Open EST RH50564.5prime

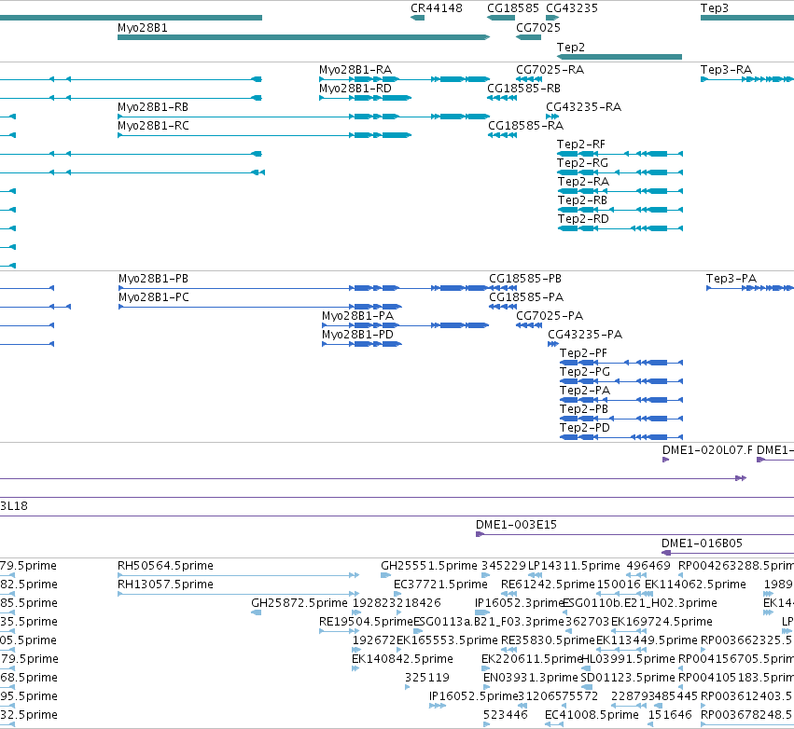click(239, 575)
